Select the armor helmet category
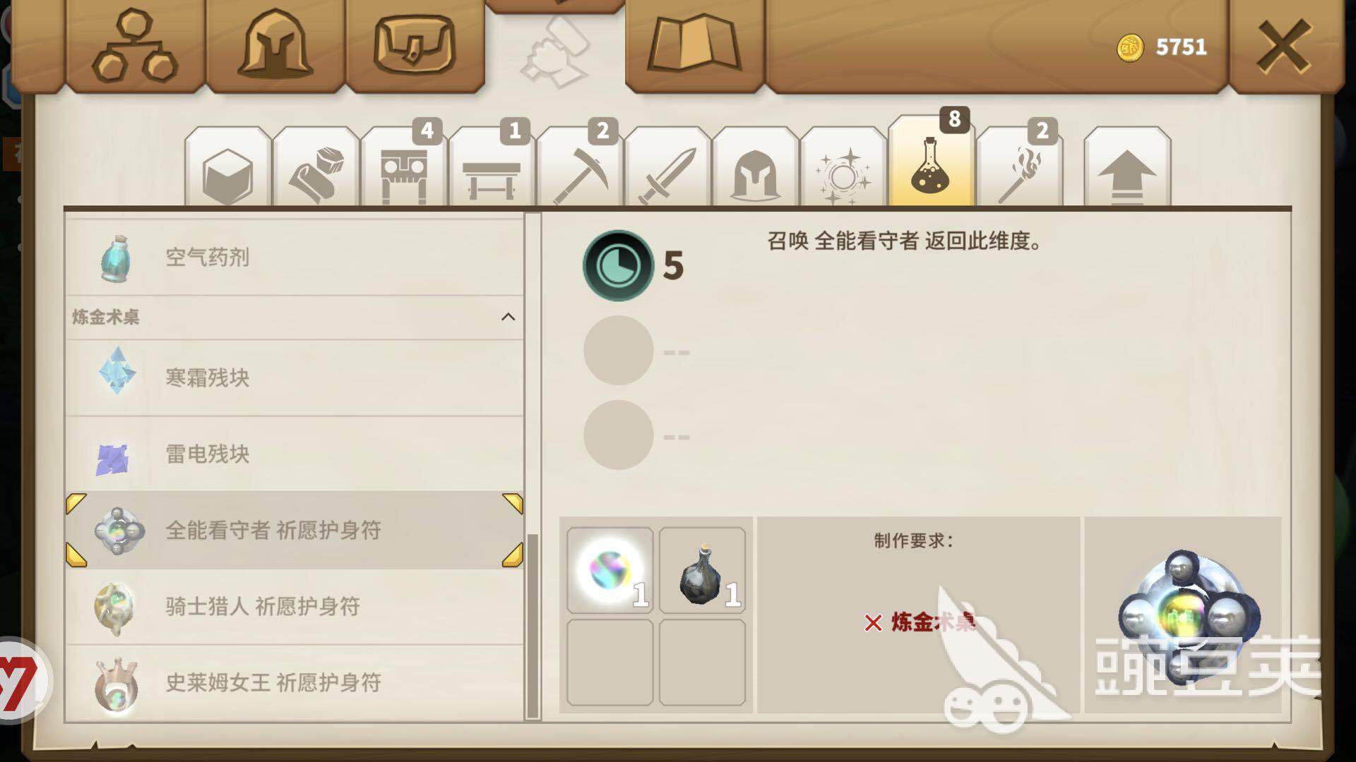 tap(755, 168)
